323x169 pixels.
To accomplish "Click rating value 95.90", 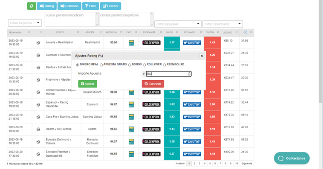I will point(113,42).
